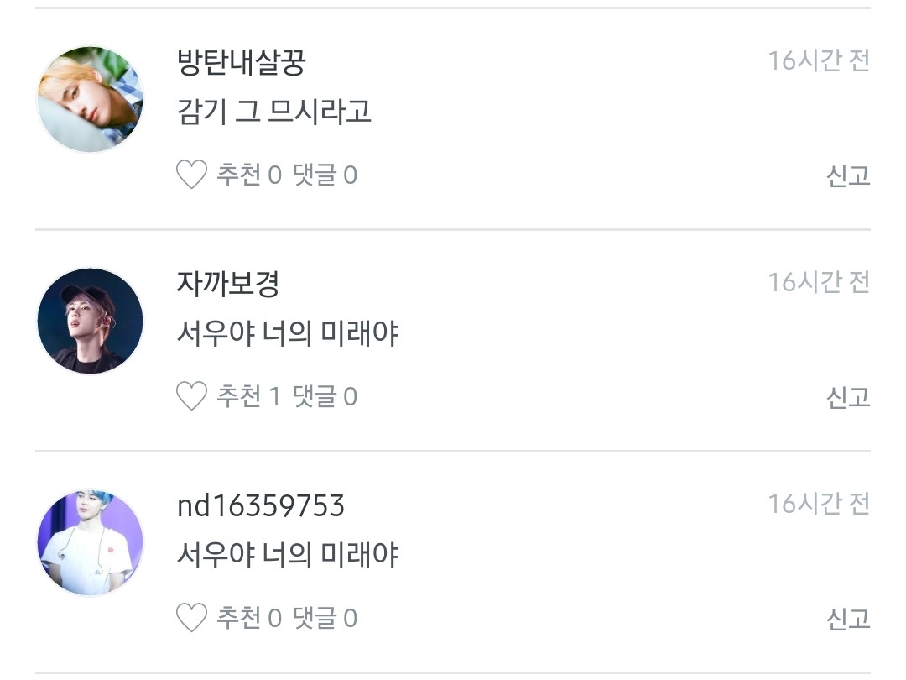Tap 추천 1 on 자까보경's comment
The image size is (906, 680).
point(249,396)
